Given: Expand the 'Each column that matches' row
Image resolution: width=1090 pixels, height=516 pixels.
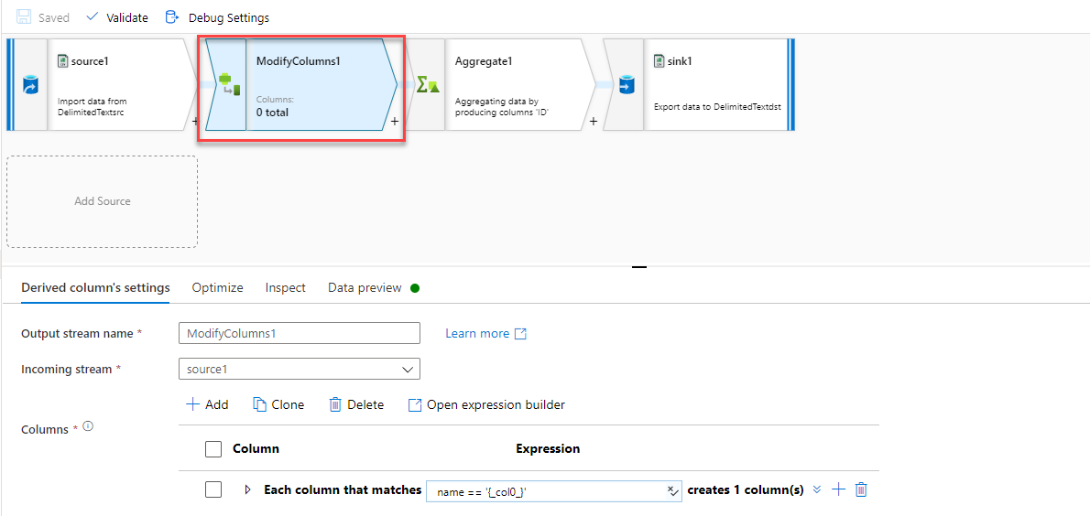Looking at the screenshot, I should pos(247,489).
